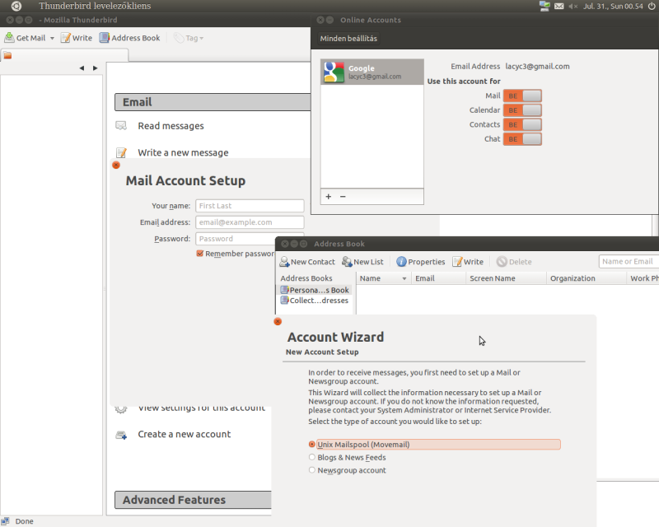This screenshot has width=659, height=527.
Task: Click the Email section header
Action: tap(213, 102)
